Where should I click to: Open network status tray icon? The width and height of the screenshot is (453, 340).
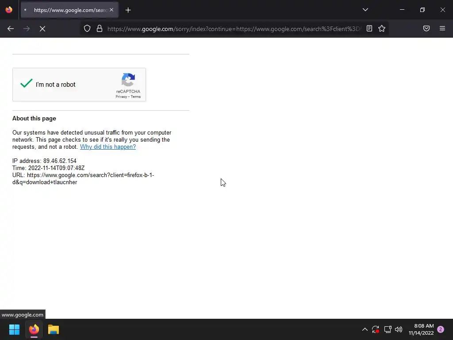click(388, 329)
